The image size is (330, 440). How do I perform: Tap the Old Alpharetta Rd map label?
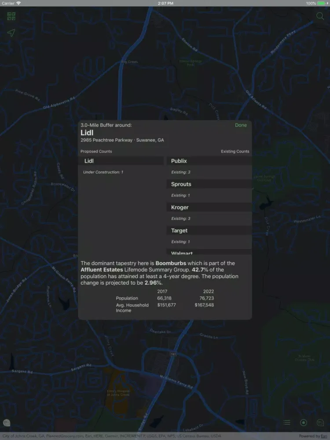pyautogui.click(x=59, y=103)
